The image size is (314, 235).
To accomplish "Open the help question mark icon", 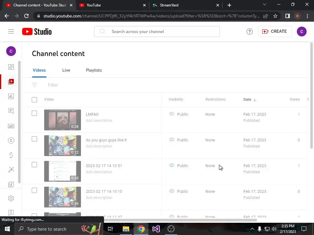I will tap(250, 32).
